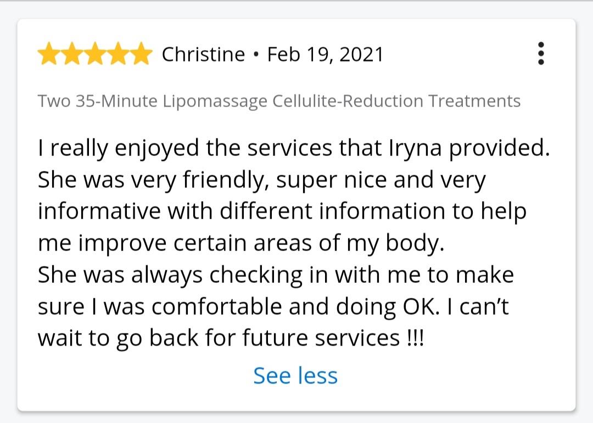
Task: Click line 'sure I was comfortable'
Action: click(x=273, y=307)
